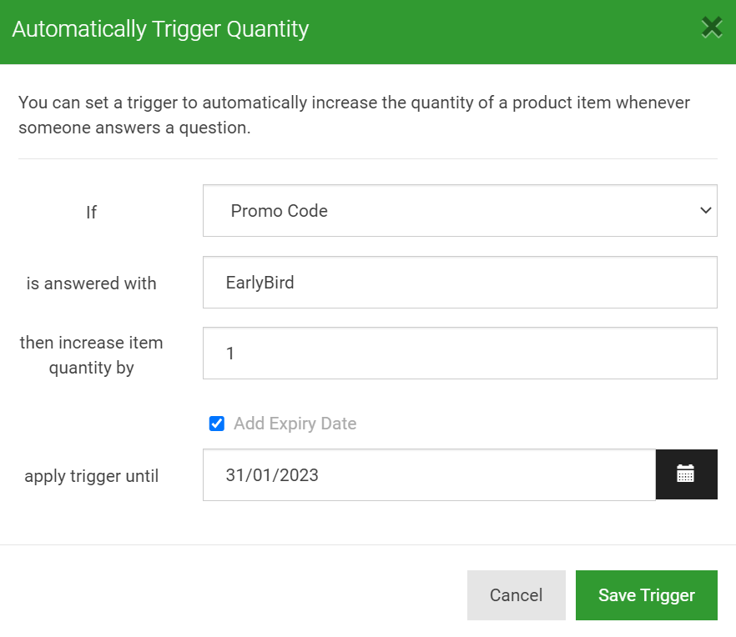Click the divider line below the description
The width and height of the screenshot is (736, 637).
pyautogui.click(x=368, y=158)
